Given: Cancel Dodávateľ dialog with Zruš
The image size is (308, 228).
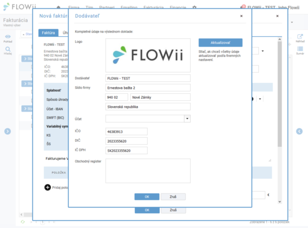Looking at the screenshot, I should (173, 197).
